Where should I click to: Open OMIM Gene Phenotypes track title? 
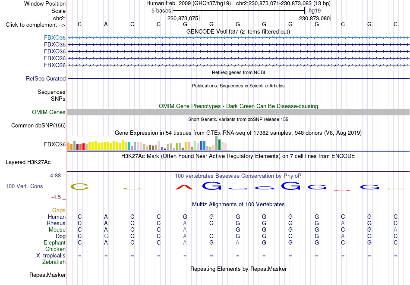[x=238, y=106]
